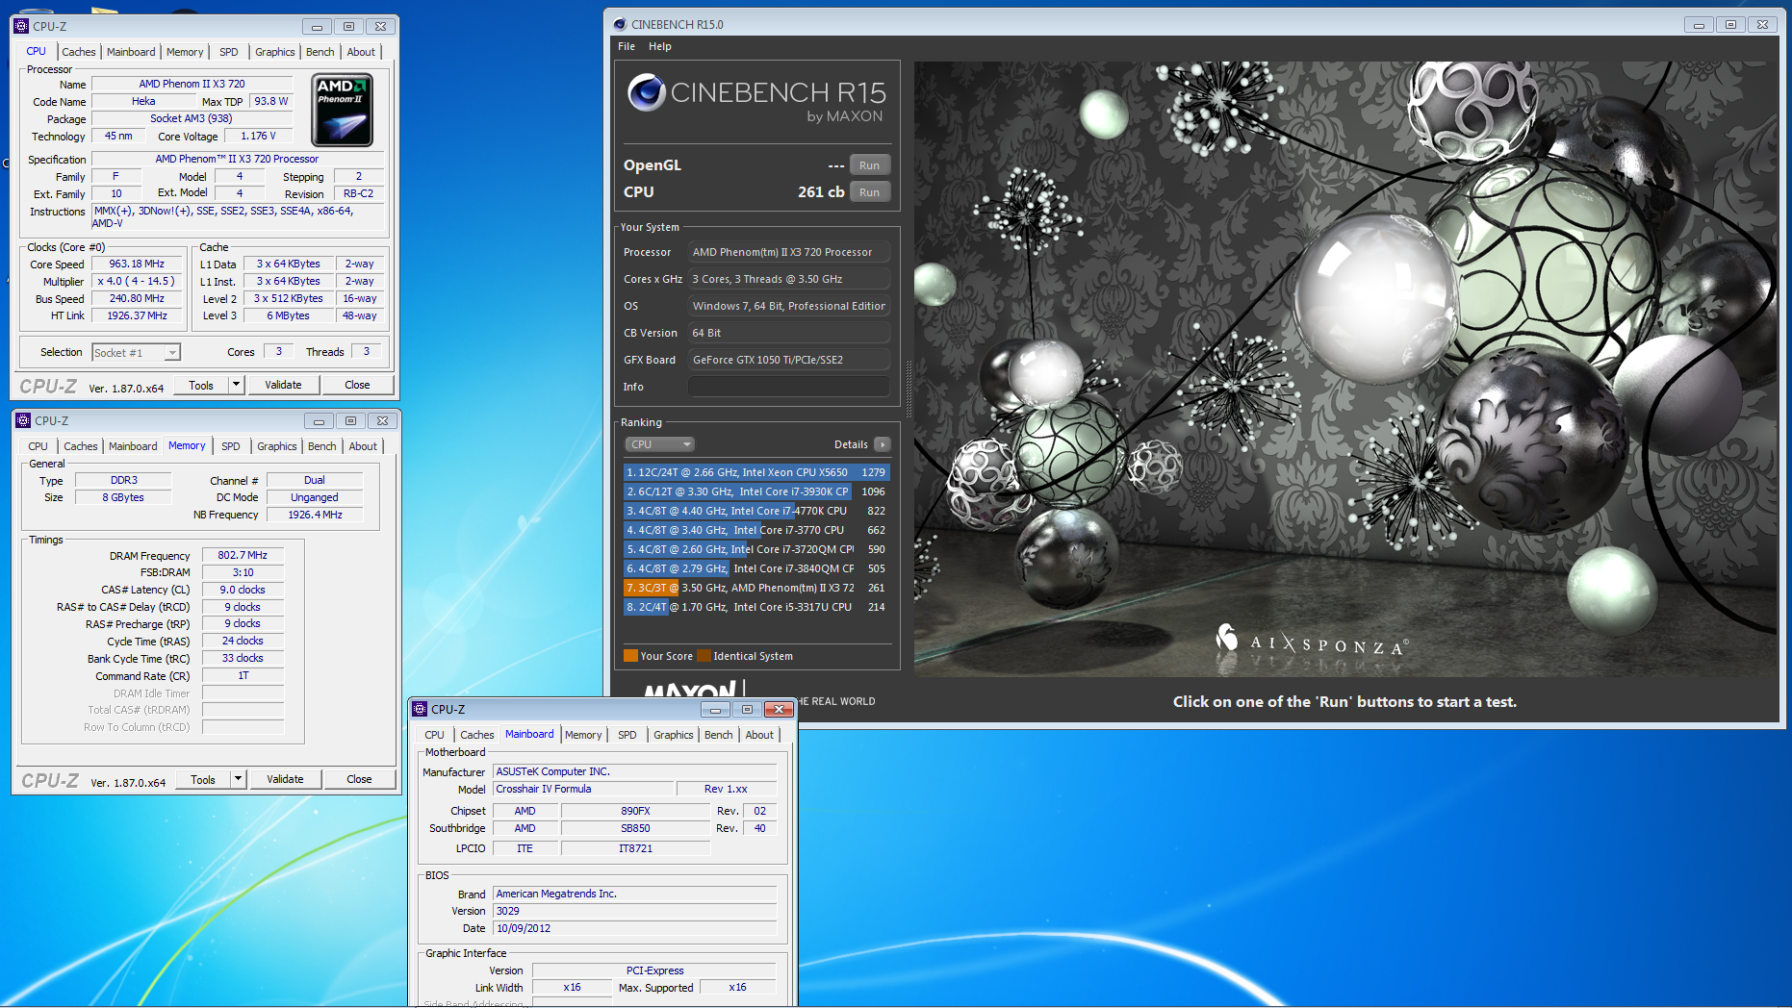
Task: Click the orange Your Score legend swatch
Action: click(630, 656)
